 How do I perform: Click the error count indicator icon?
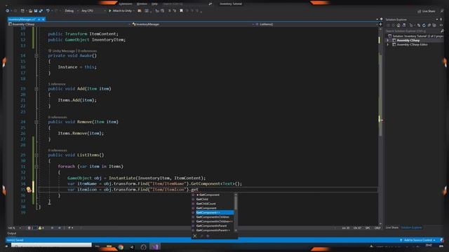coord(29,228)
